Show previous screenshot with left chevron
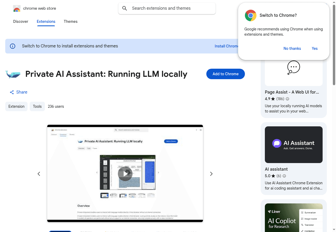 pos(39,174)
